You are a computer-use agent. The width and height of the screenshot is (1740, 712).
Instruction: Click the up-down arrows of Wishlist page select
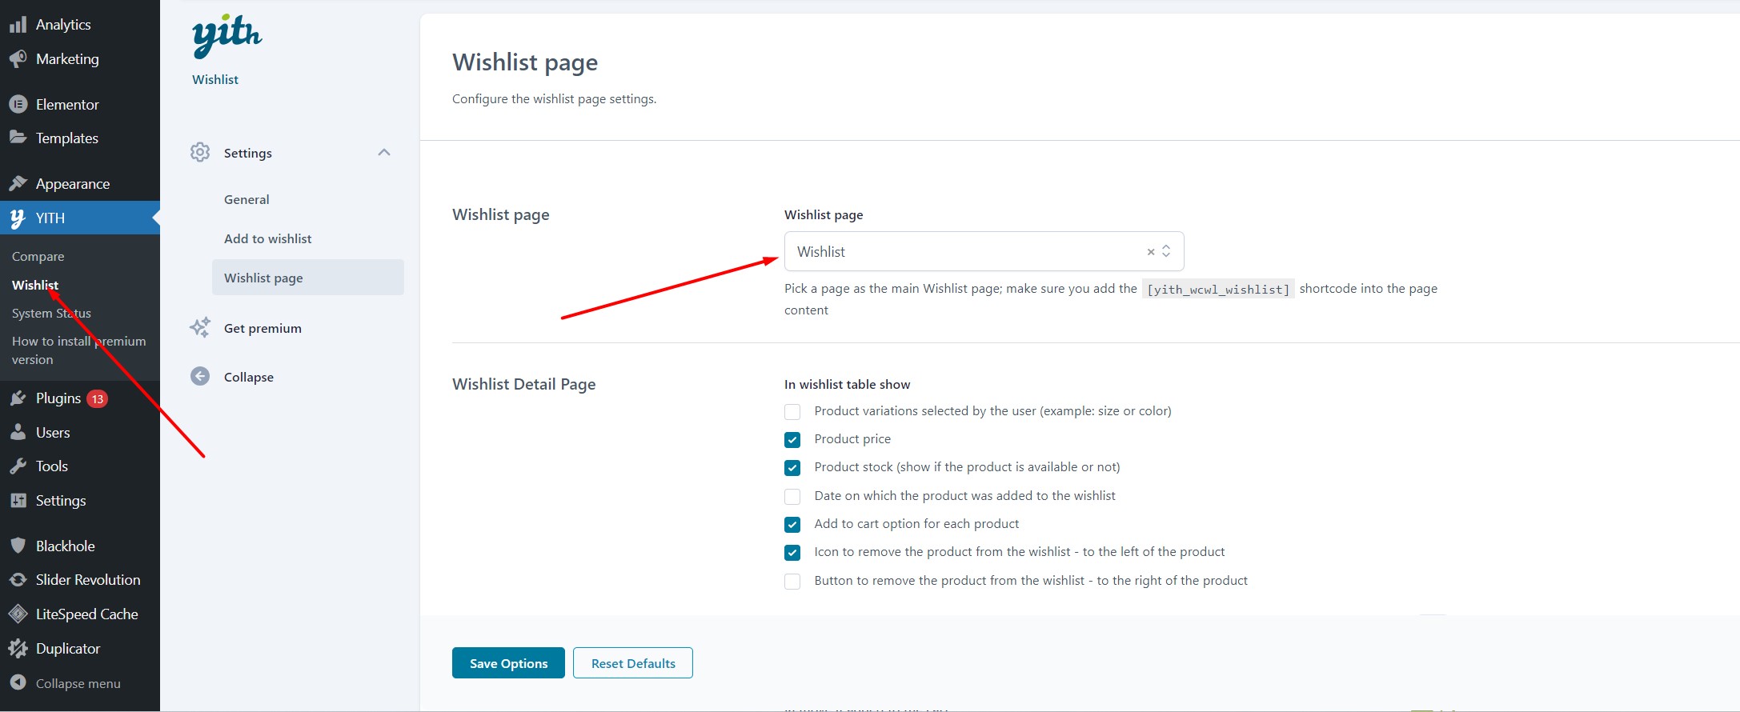[1166, 251]
